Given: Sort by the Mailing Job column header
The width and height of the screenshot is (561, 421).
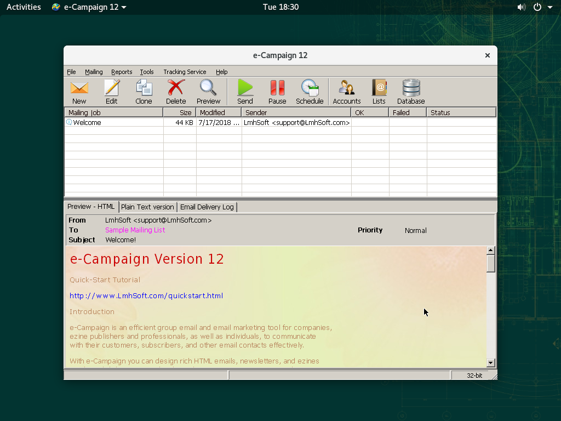Looking at the screenshot, I should (114, 112).
